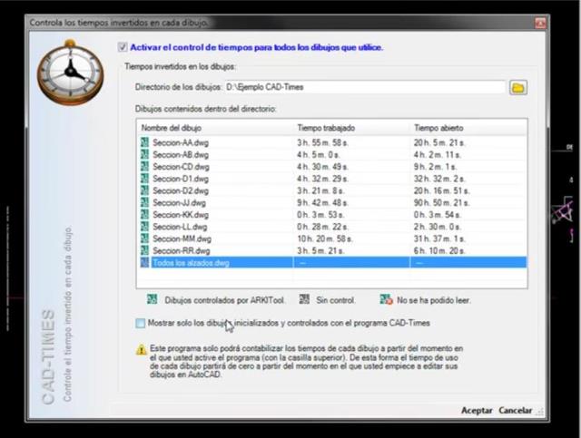
Task: Click the Todos los alzados.dwg file icon
Action: (x=144, y=262)
